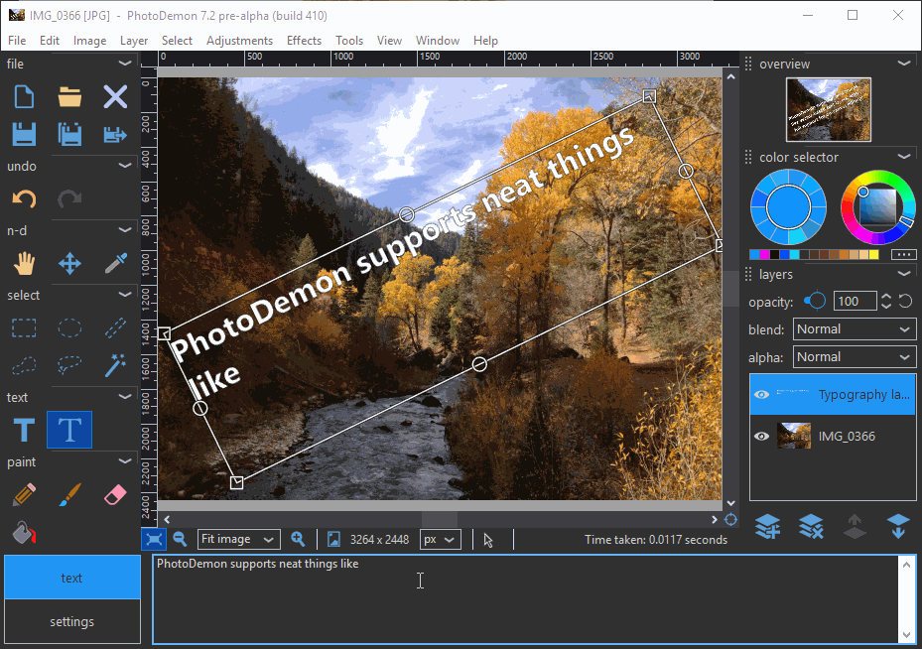This screenshot has width=922, height=649.
Task: Click the add new layer icon
Action: 767,526
